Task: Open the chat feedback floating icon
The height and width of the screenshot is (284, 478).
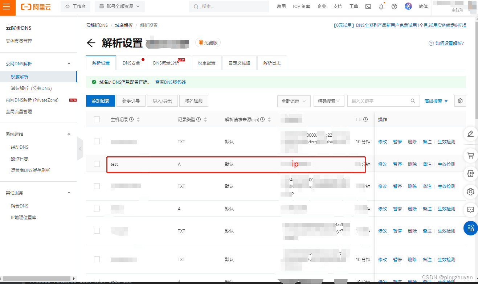Action: pos(471,210)
